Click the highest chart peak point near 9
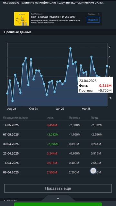The height and width of the screenshot is (206, 116). (71, 48)
